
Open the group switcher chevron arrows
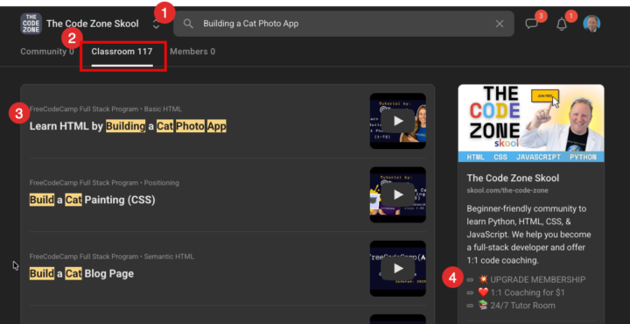coord(157,25)
